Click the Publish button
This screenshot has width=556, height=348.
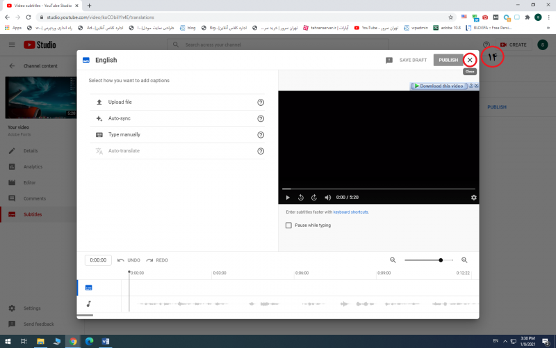[448, 61]
